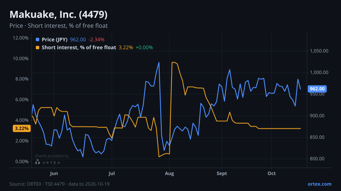This screenshot has height=191, width=341.
Task: Click the 1,050.00 right axis label
Action: tap(319, 51)
